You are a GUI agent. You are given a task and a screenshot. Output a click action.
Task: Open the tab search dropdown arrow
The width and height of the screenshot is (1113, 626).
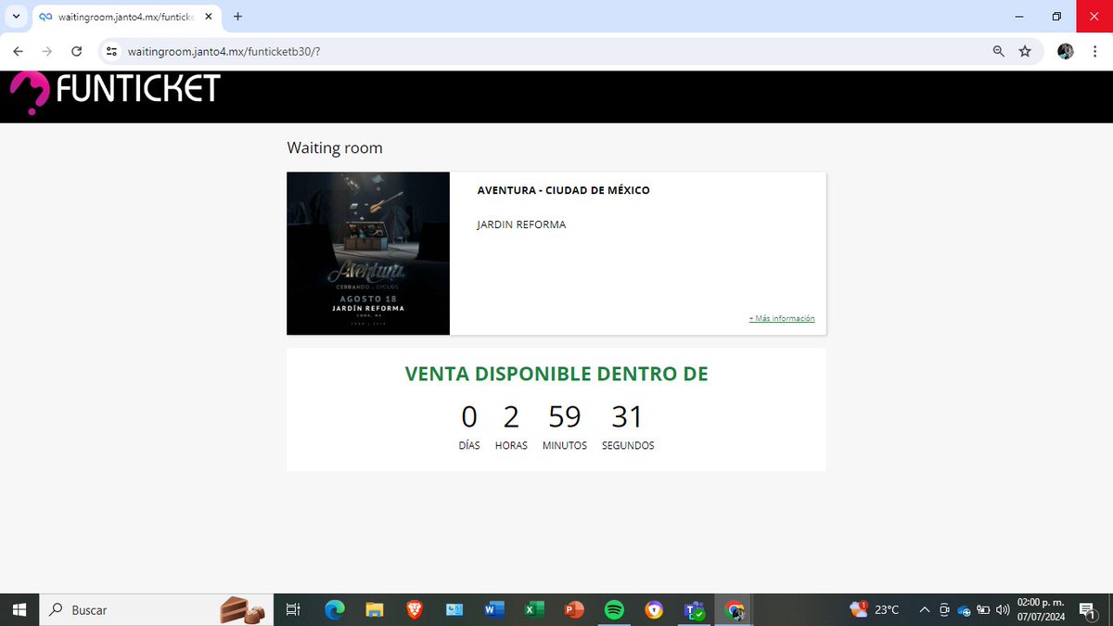16,17
